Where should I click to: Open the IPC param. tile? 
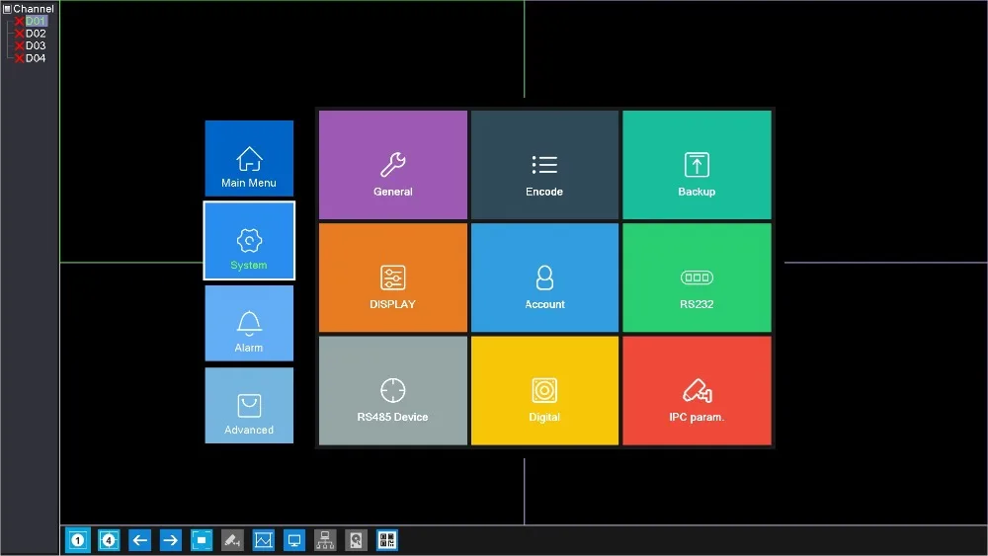point(697,390)
